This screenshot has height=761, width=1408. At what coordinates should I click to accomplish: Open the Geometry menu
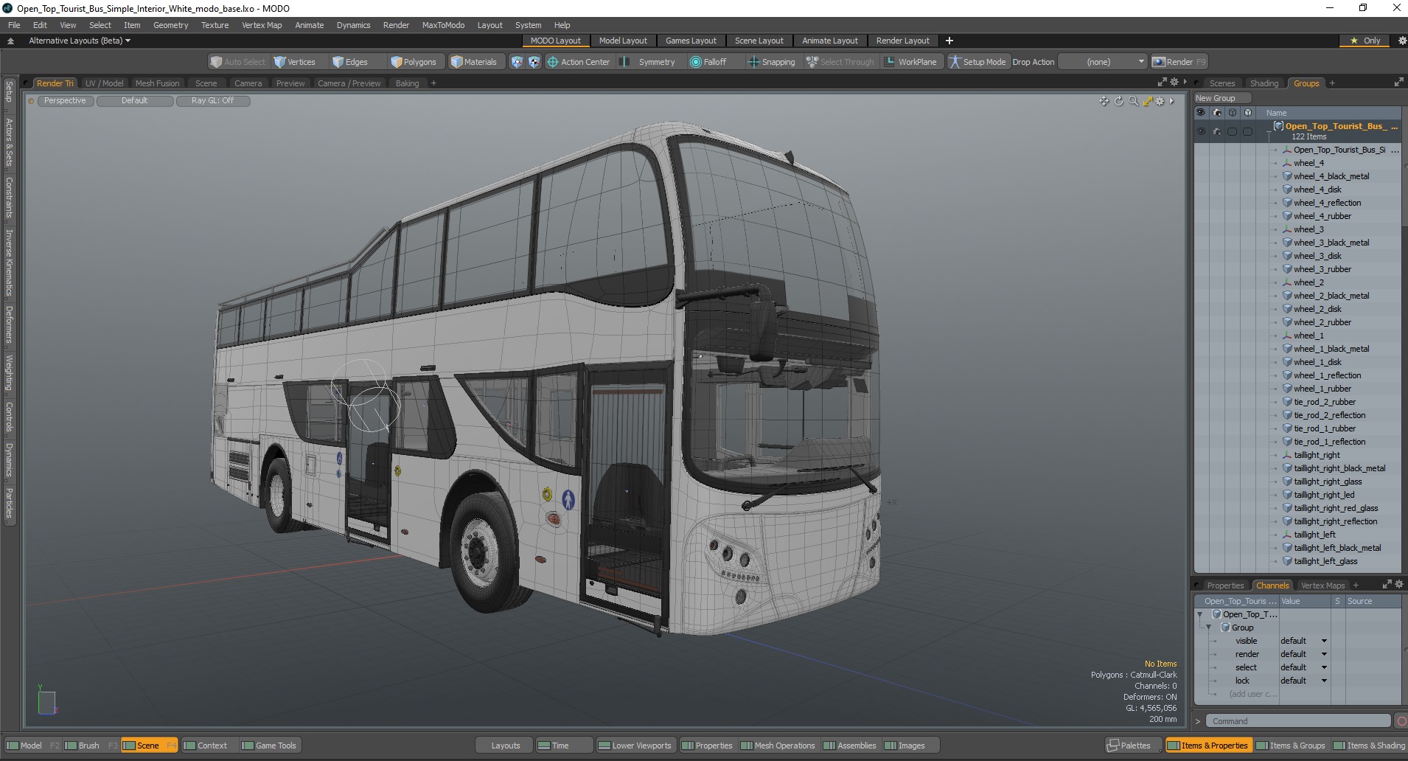pos(170,25)
